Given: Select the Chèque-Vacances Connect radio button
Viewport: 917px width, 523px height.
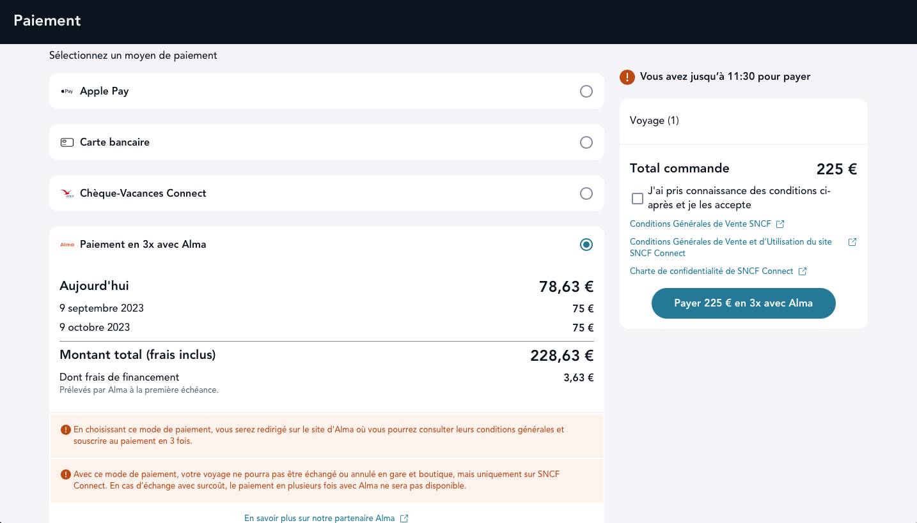Looking at the screenshot, I should 586,193.
